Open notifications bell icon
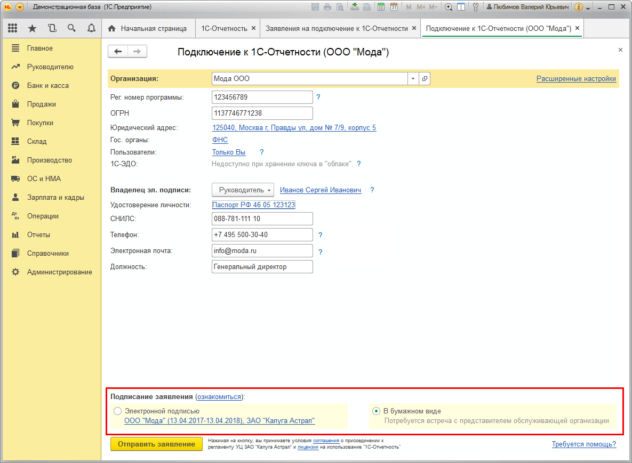This screenshot has width=632, height=463. (x=92, y=28)
